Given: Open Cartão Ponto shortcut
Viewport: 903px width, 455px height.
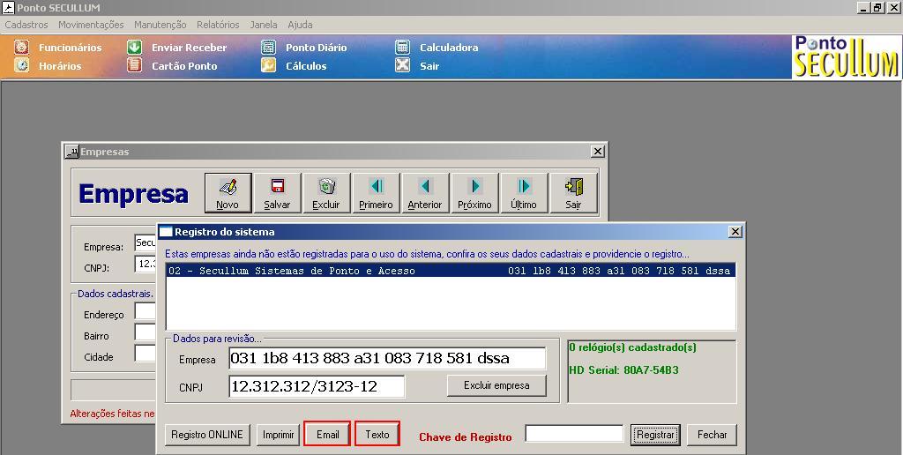Looking at the screenshot, I should 172,65.
